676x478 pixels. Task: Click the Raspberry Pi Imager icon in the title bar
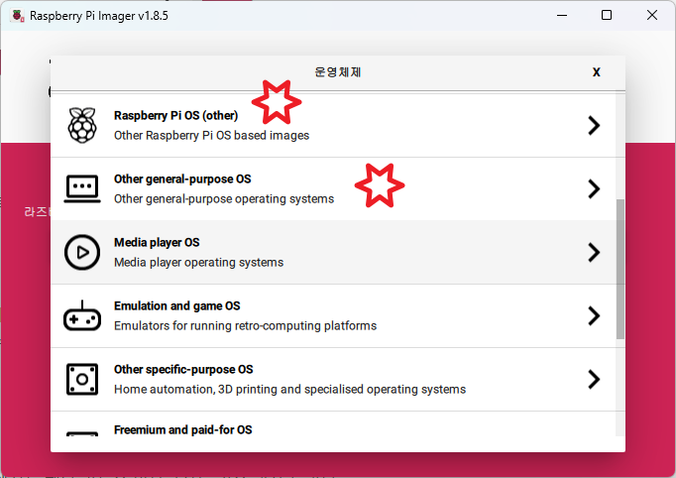point(18,16)
